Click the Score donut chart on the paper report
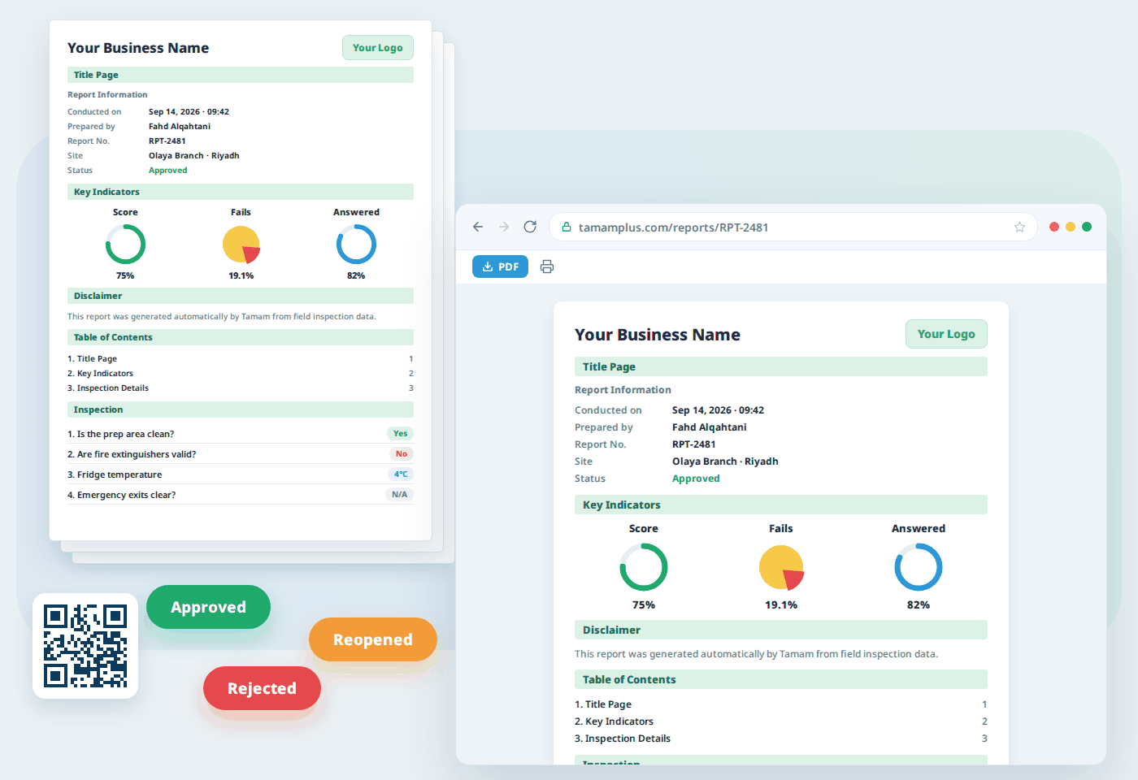The image size is (1138, 780). (125, 245)
